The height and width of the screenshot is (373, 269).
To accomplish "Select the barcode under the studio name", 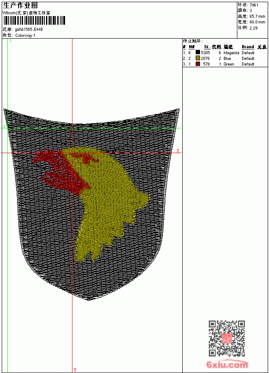I will click(x=34, y=20).
